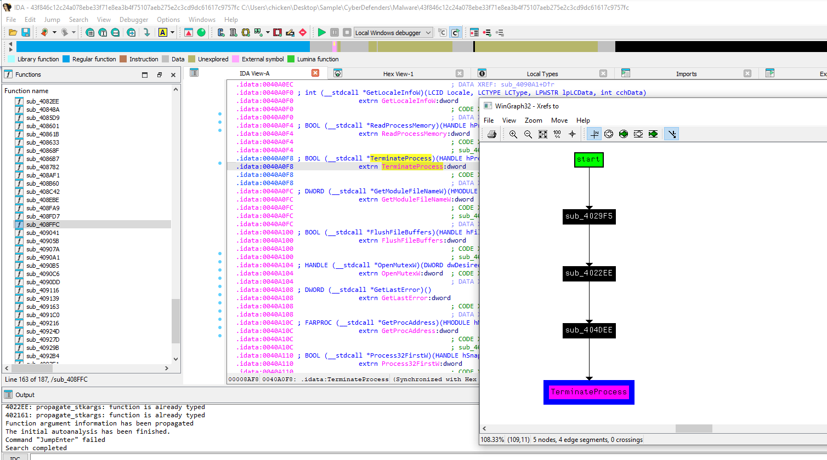The width and height of the screenshot is (827, 460).
Task: Select sub_409041 in Functions list
Action: click(43, 233)
